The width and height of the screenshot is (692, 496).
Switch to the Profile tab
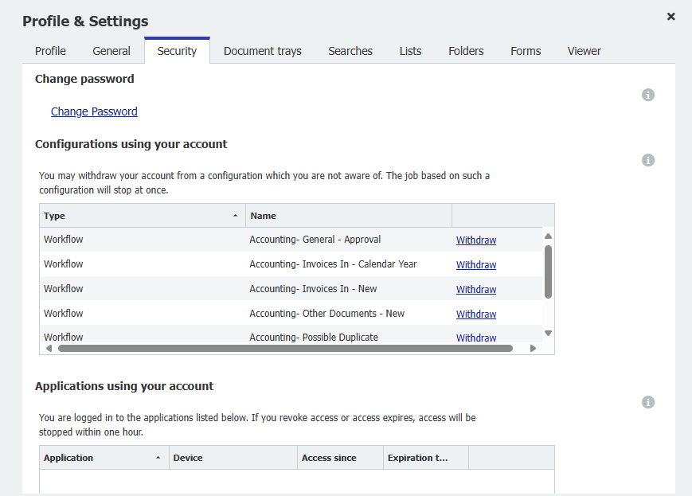click(x=50, y=50)
